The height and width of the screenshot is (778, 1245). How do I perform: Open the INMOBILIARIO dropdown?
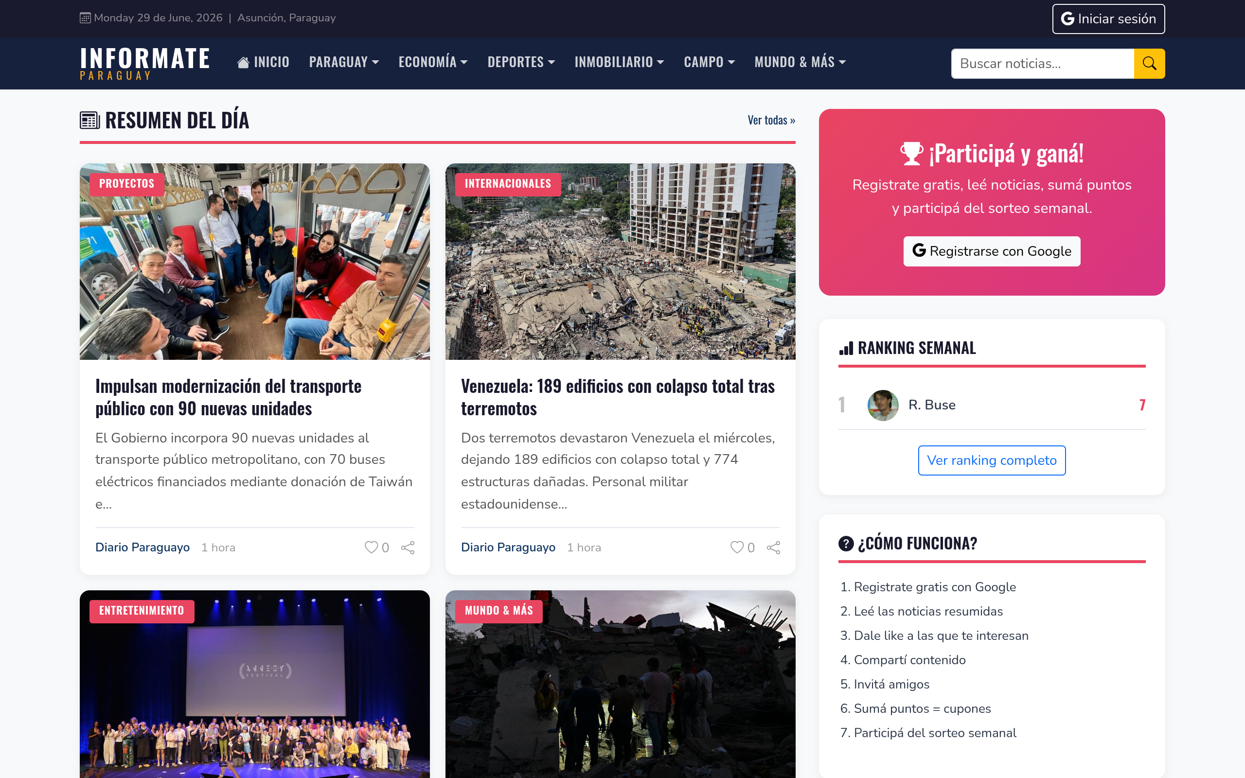[620, 62]
